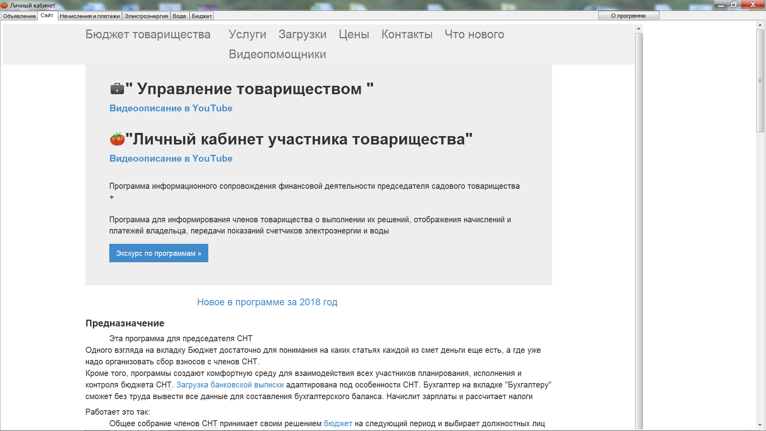
Task: Click the Новое в программе за 2018 год link
Action: (267, 302)
